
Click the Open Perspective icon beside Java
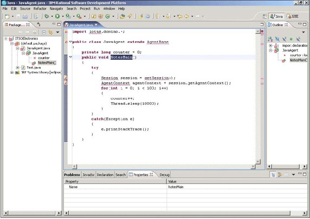[264, 16]
